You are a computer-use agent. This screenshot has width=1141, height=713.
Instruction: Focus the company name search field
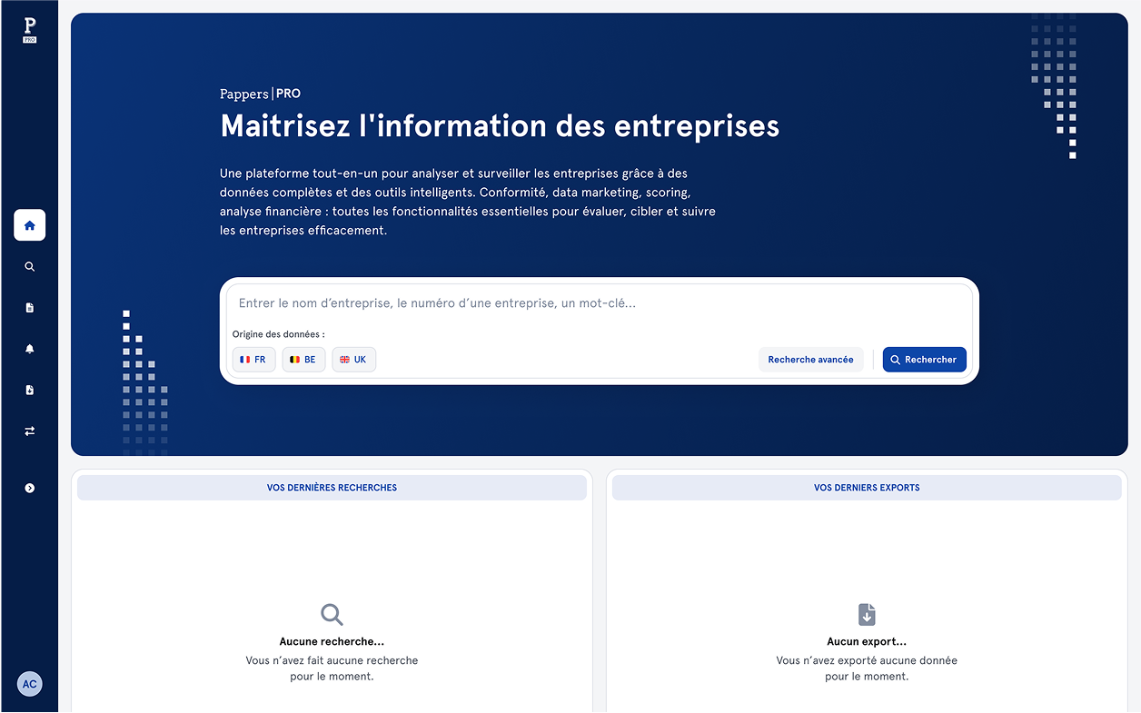(x=600, y=303)
